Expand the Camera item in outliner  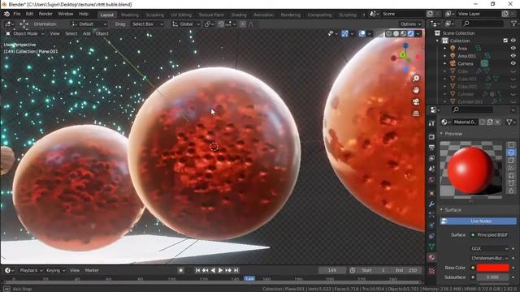445,63
